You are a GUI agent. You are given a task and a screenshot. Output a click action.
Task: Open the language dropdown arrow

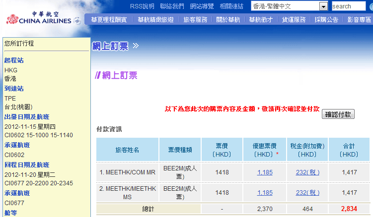323,6
